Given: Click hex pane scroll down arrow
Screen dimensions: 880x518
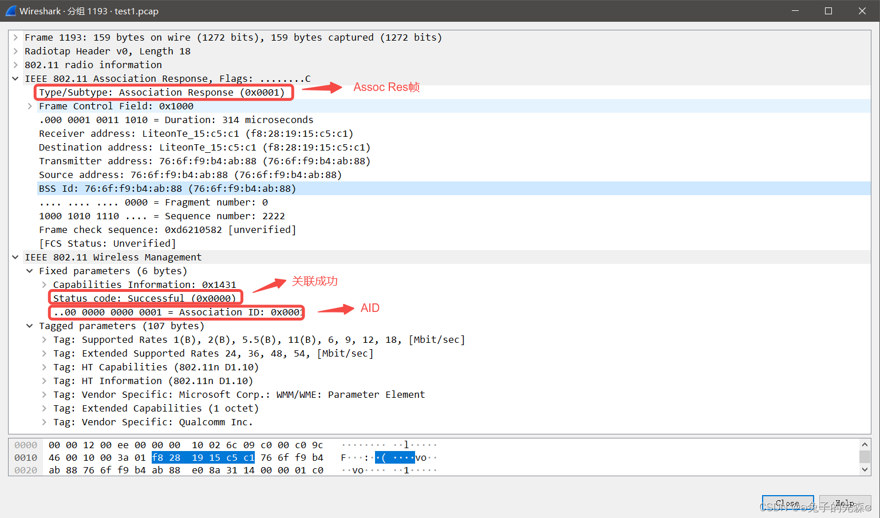Looking at the screenshot, I should click(865, 469).
